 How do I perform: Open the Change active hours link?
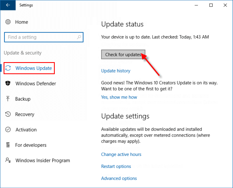pyautogui.click(x=121, y=154)
